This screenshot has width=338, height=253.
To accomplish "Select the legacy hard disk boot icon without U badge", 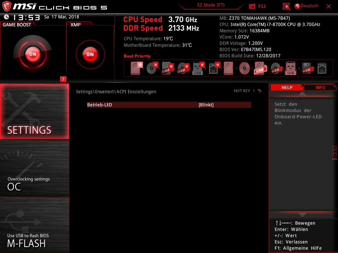I will (x=228, y=68).
